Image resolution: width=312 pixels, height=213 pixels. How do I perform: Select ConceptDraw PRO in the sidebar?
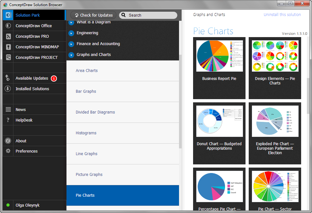tap(34, 36)
